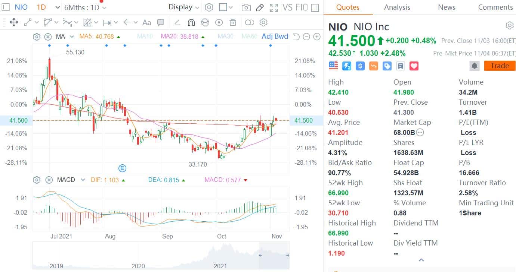Open price alerts via the bell icon

pyautogui.click(x=474, y=66)
